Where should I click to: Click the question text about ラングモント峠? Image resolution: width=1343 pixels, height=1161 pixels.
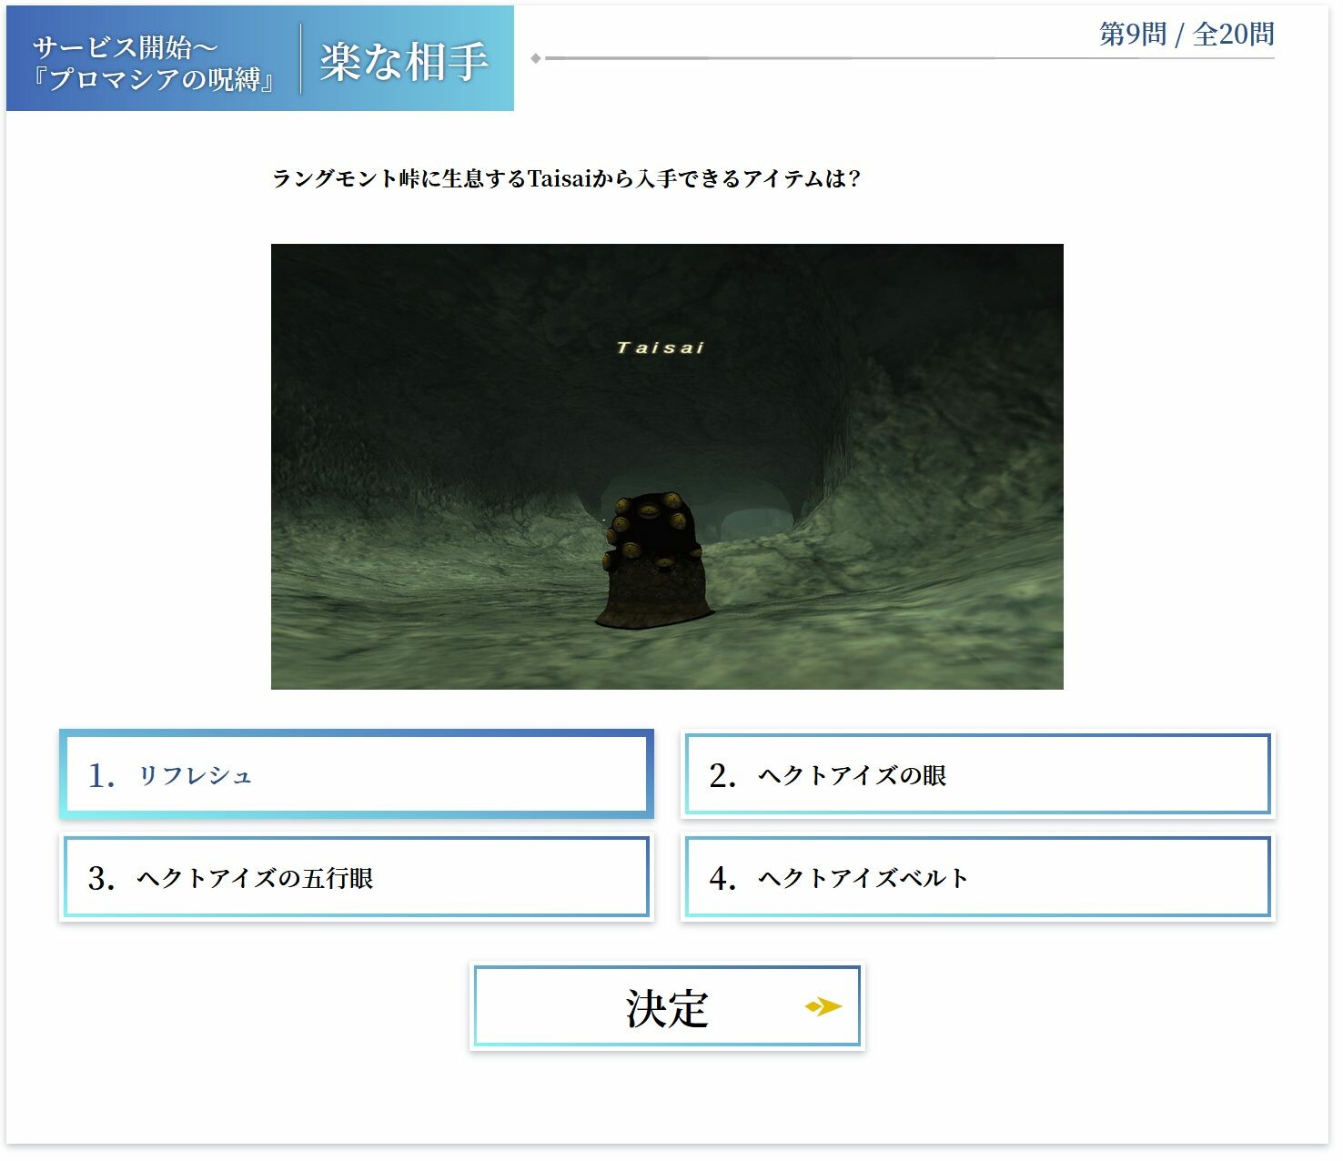point(566,178)
